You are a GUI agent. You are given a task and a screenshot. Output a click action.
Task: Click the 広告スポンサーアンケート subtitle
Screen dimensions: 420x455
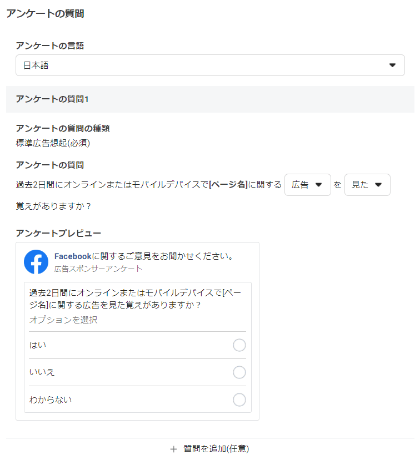(98, 269)
